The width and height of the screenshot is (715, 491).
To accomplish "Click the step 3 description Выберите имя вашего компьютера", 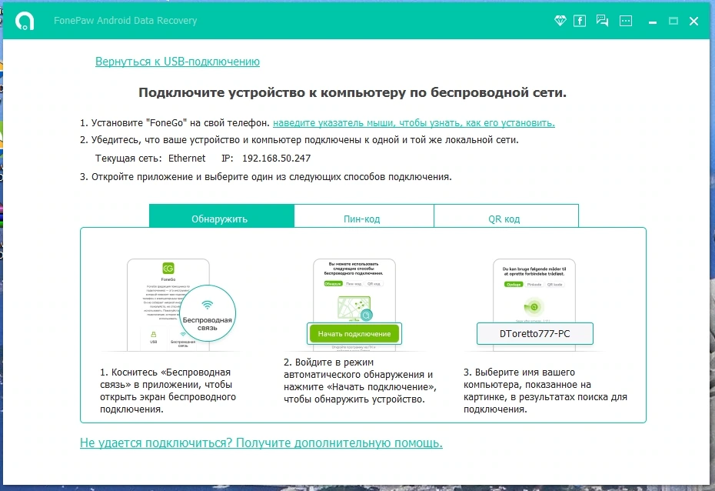I will tap(545, 391).
